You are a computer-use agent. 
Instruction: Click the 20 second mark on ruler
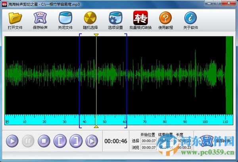(44, 122)
